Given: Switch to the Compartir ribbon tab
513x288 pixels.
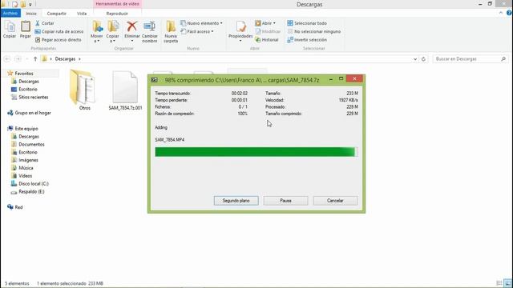Looking at the screenshot, I should tap(56, 14).
